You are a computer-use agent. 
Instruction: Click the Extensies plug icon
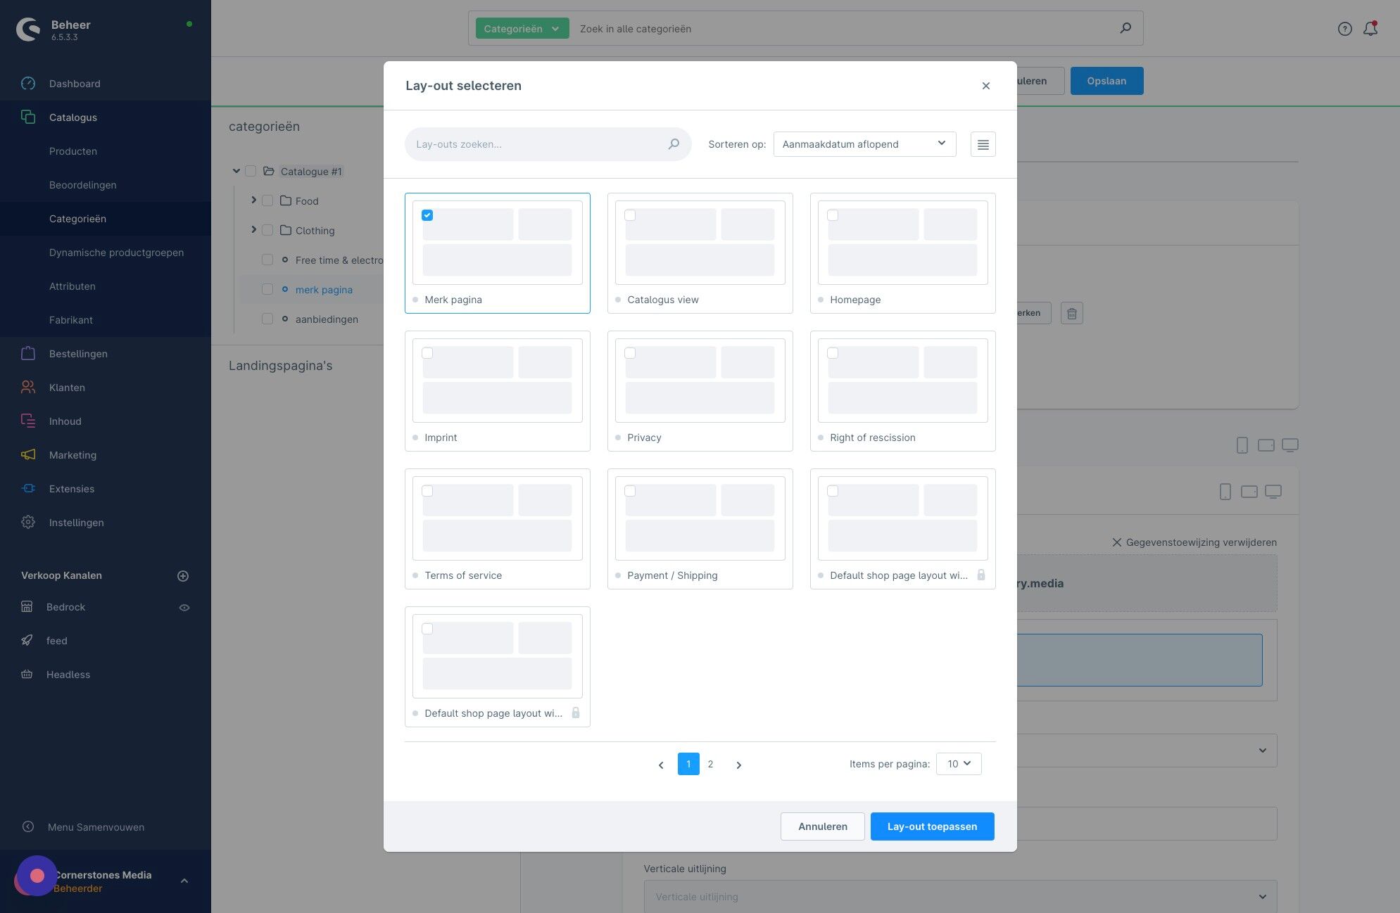click(x=28, y=488)
